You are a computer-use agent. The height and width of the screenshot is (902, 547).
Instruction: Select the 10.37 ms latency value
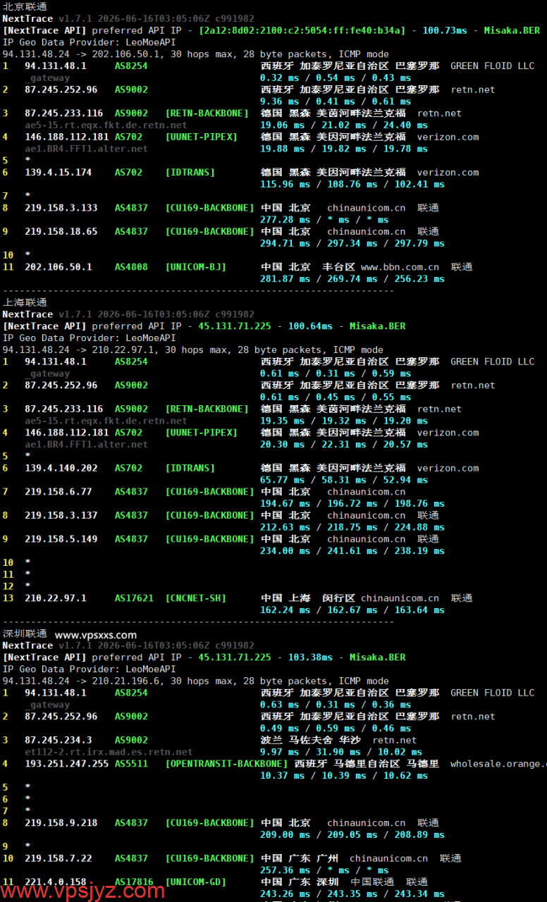click(x=282, y=776)
